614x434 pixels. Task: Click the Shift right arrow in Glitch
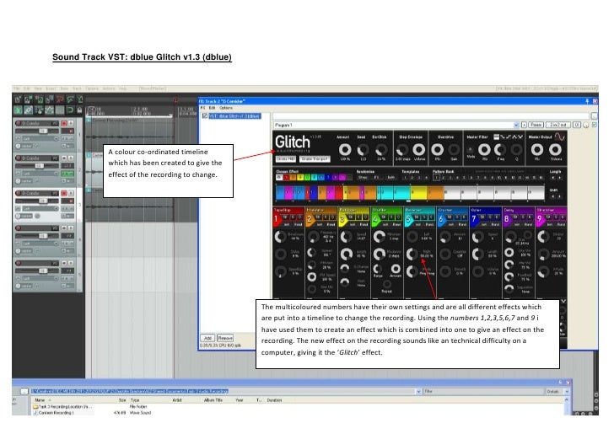coord(559,196)
